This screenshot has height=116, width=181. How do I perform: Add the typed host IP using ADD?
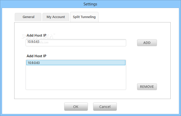147,43
